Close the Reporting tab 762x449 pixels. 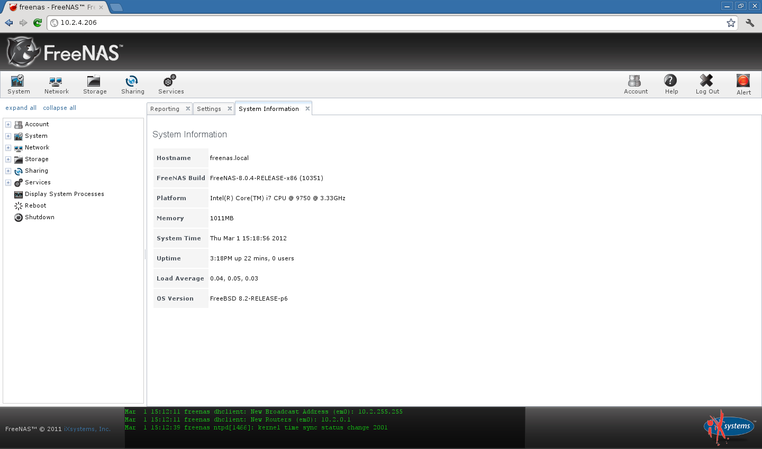coord(188,109)
